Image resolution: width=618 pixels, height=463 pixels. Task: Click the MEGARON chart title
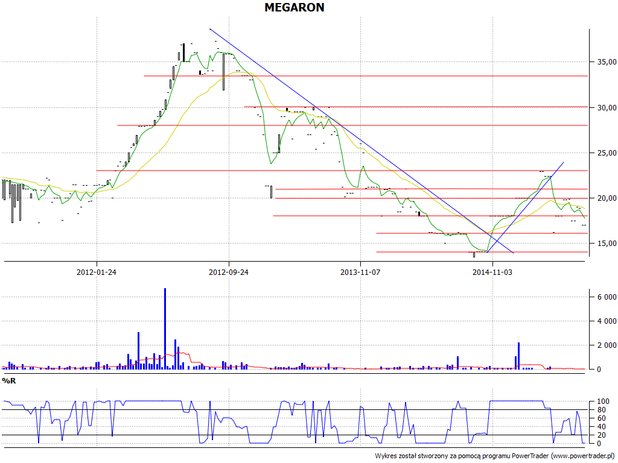(x=295, y=7)
